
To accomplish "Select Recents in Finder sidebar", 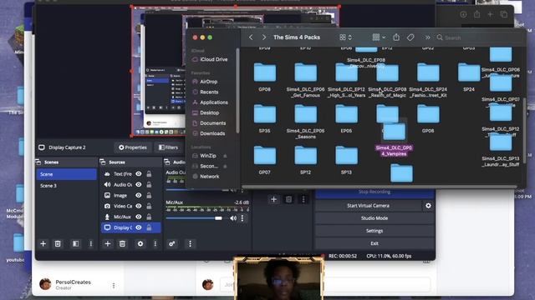I will [206, 92].
